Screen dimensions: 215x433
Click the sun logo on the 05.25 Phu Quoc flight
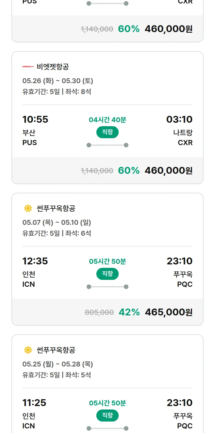click(28, 350)
